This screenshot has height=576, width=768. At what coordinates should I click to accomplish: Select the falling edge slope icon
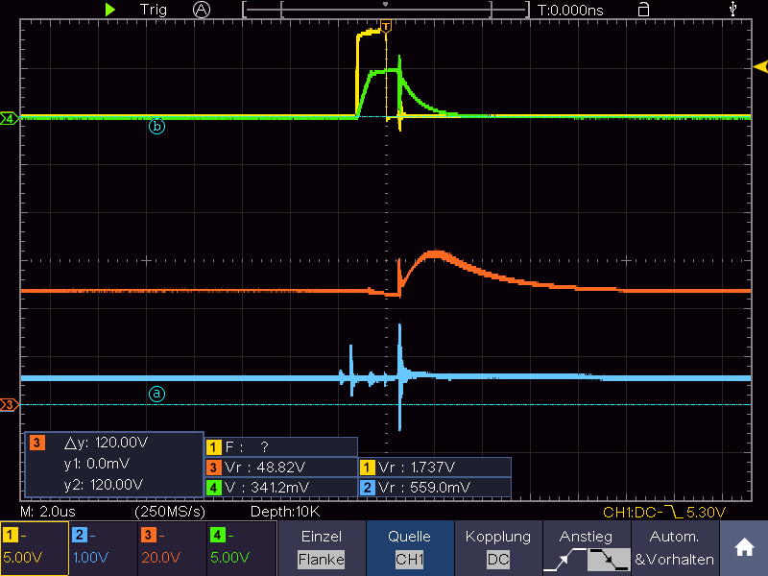[x=609, y=560]
